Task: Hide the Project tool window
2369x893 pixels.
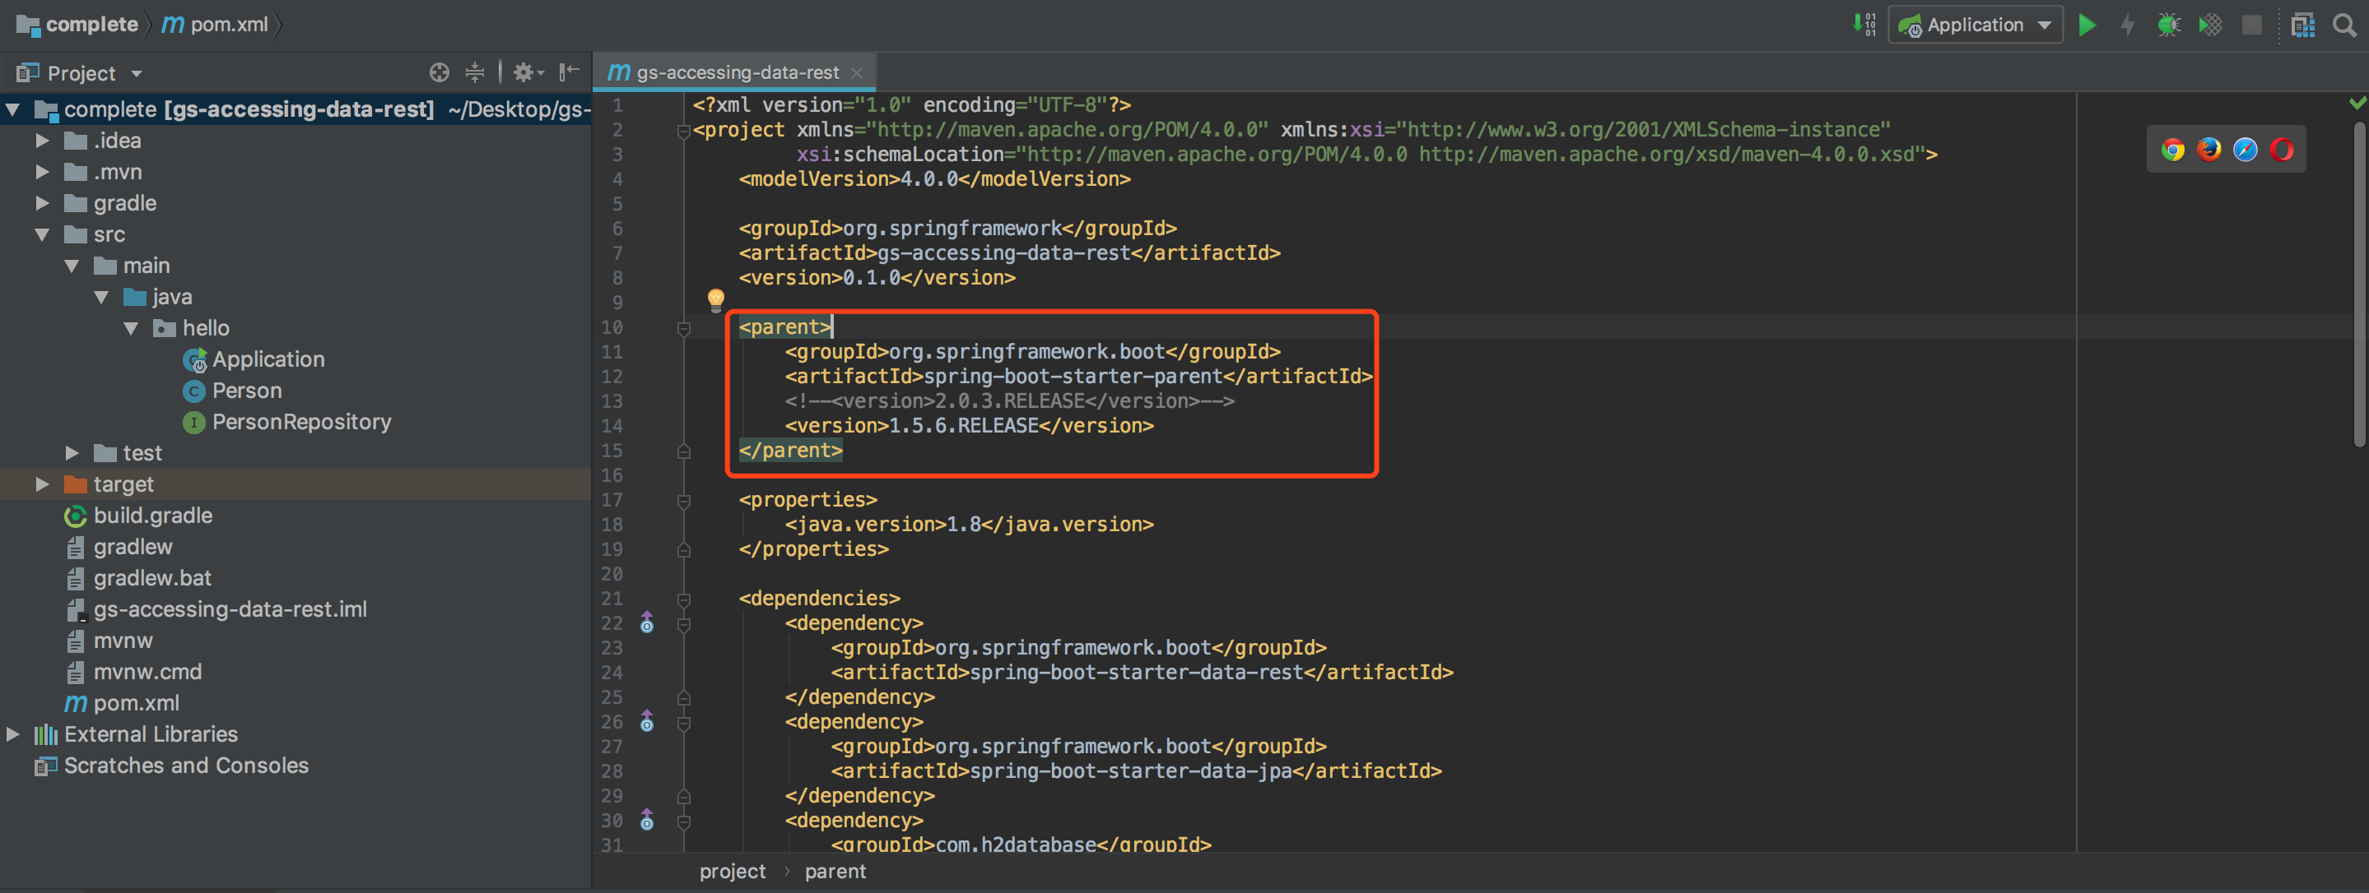Action: pos(570,72)
